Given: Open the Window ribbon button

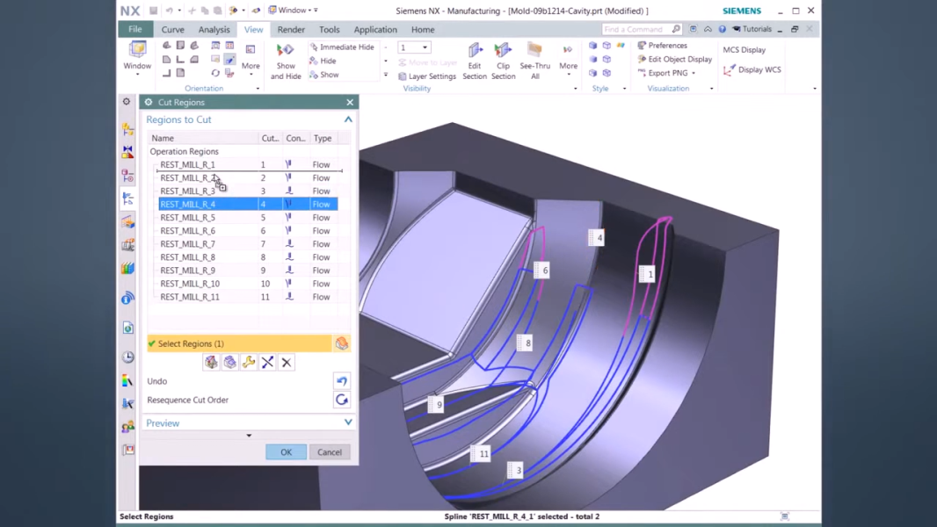Looking at the screenshot, I should tap(137, 58).
